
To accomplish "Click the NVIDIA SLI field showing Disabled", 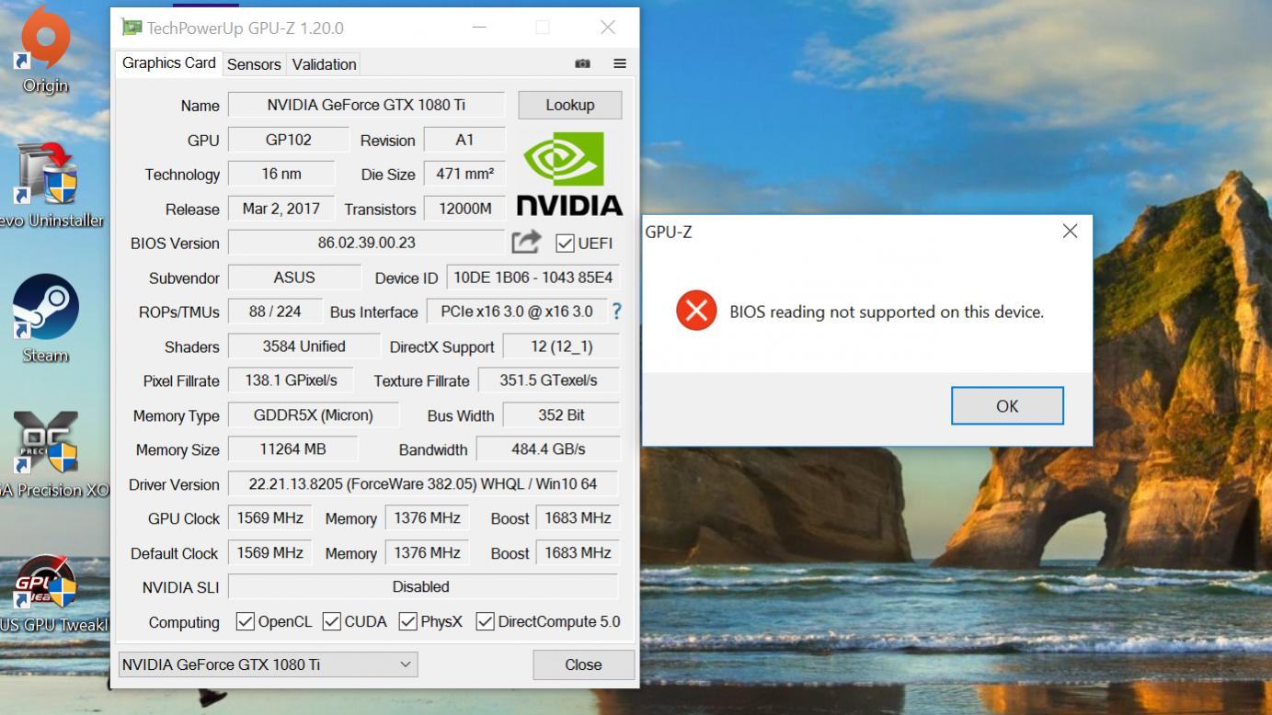I will coord(423,586).
